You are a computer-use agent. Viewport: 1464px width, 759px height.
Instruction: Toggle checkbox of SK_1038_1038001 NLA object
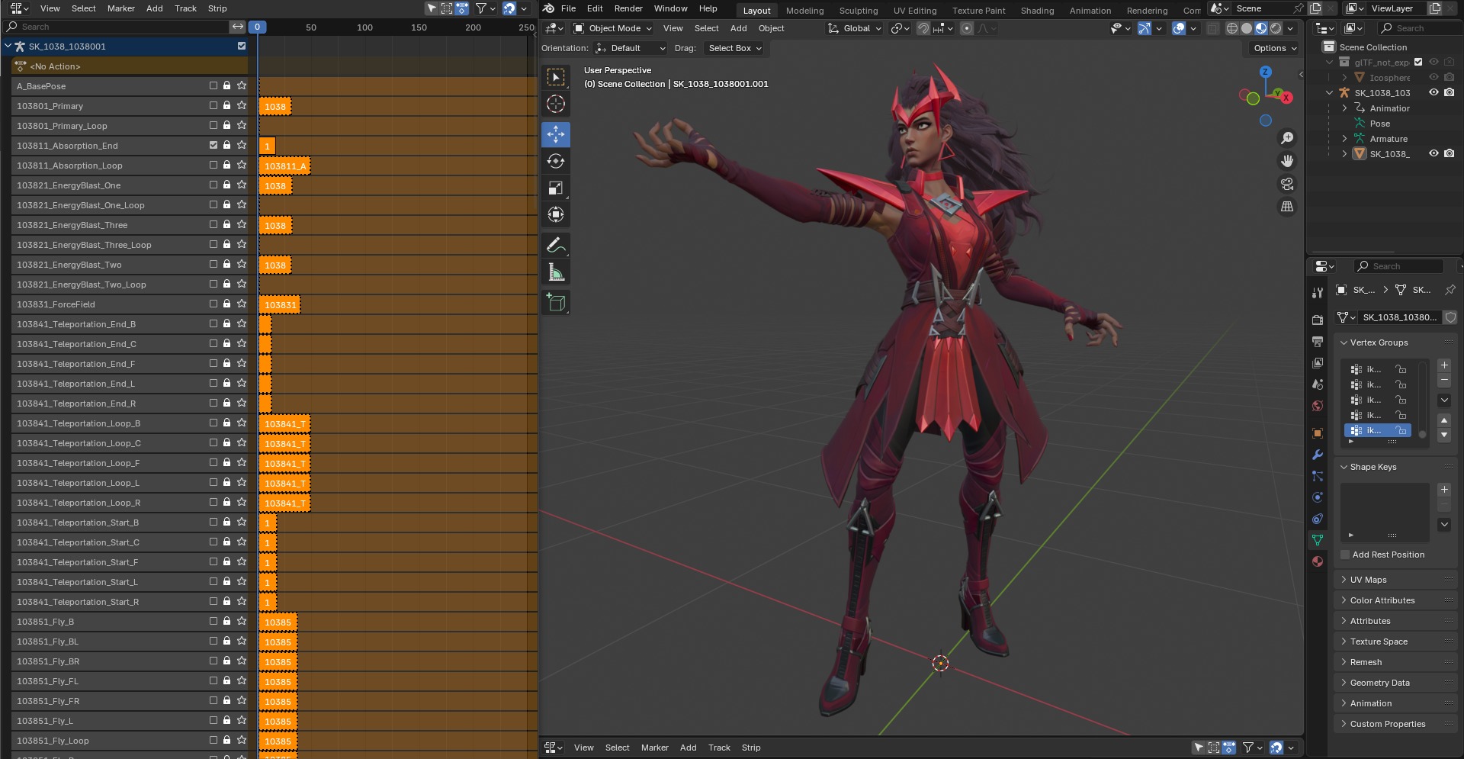pos(242,46)
